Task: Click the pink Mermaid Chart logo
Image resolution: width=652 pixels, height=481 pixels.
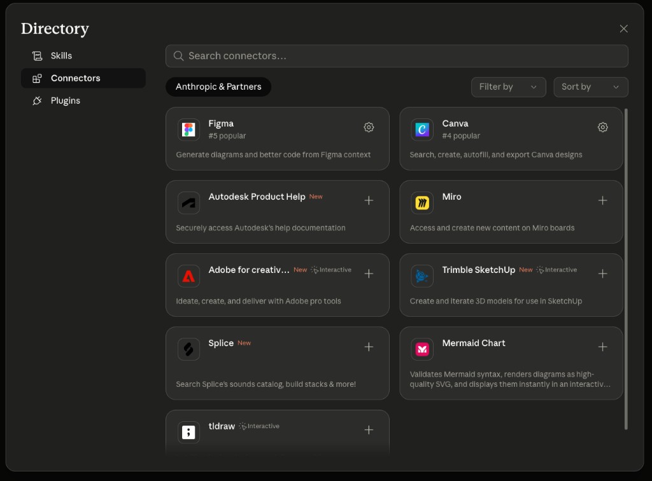Action: [x=422, y=349]
